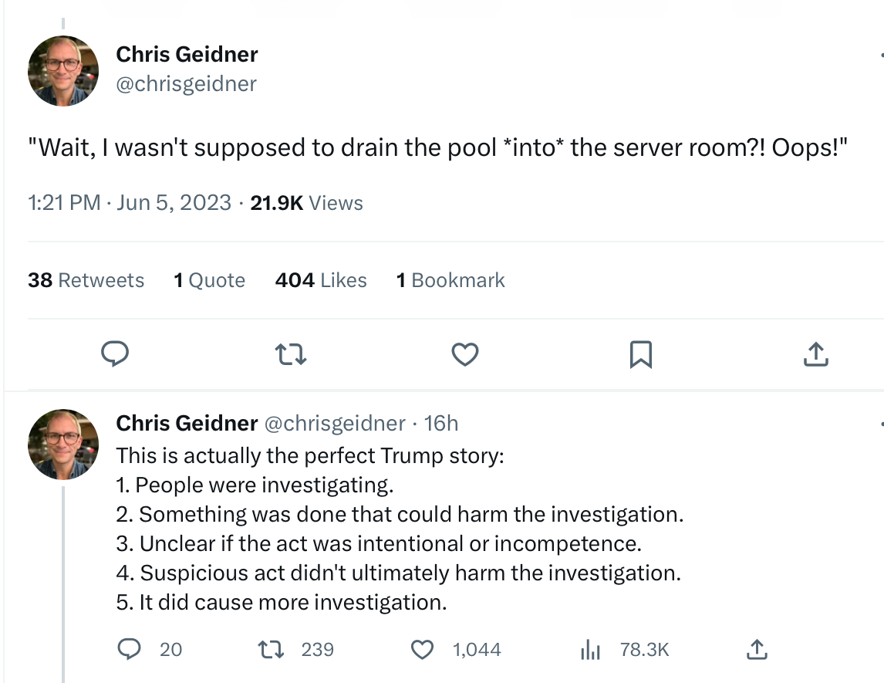Like the tweet with 1,044 likes
884x683 pixels.
tap(422, 650)
